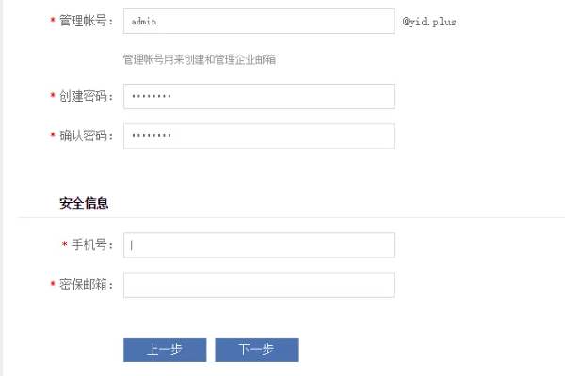Click the 手机号 field label

pos(91,245)
